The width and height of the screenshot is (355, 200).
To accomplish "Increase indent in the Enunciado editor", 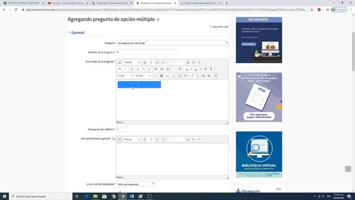I will (180, 69).
